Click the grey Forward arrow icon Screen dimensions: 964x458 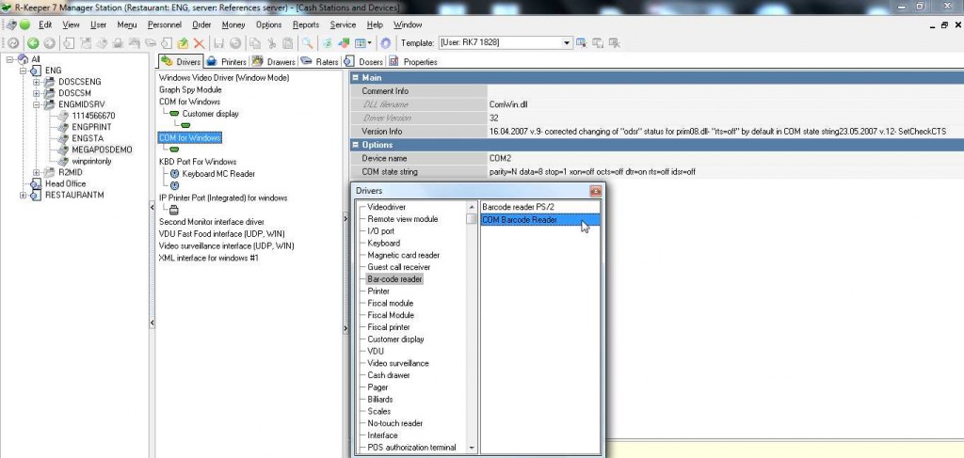point(49,43)
